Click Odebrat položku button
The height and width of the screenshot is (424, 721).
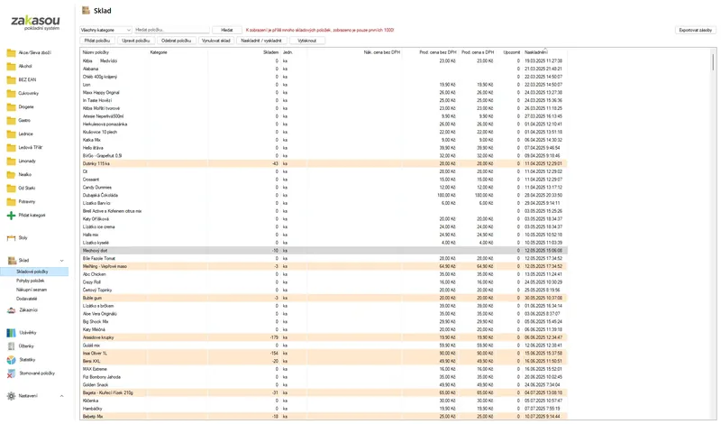176,41
